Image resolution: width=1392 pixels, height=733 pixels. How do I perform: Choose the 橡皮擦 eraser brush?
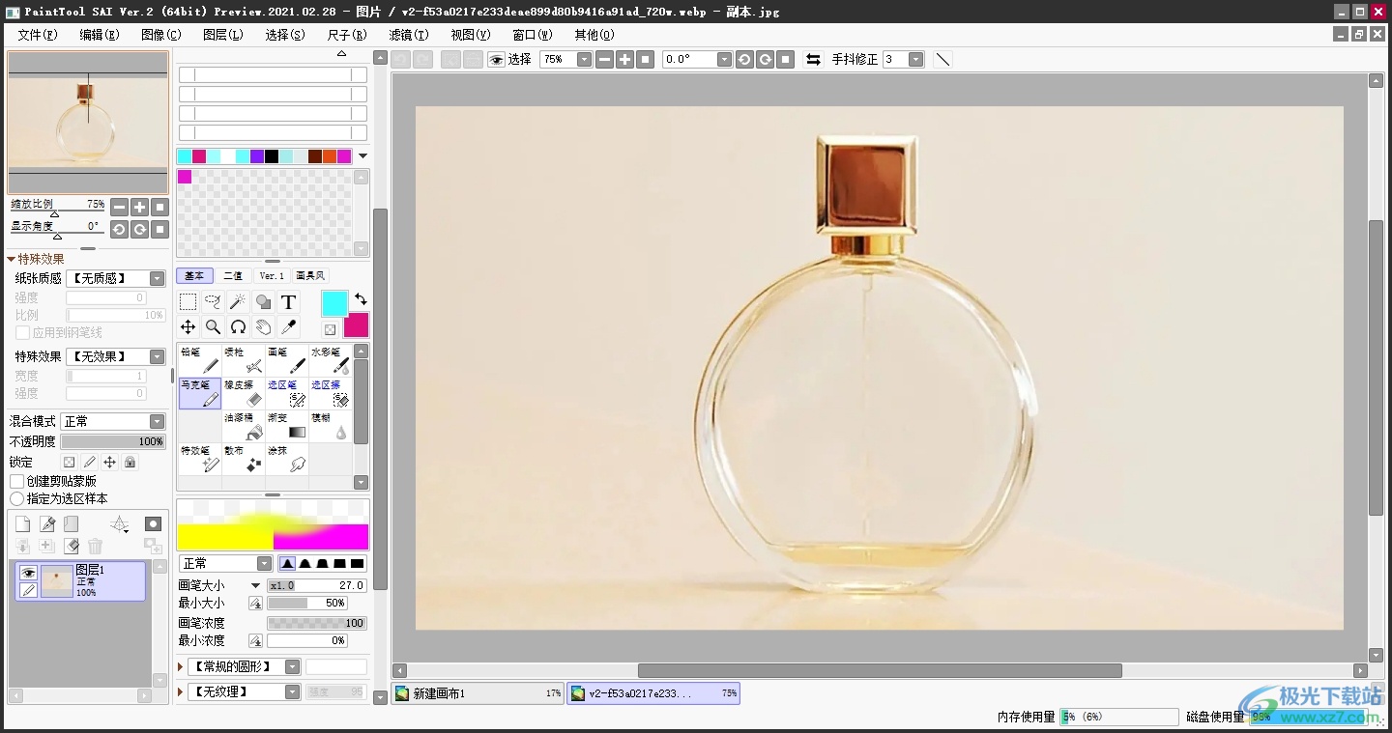point(244,393)
